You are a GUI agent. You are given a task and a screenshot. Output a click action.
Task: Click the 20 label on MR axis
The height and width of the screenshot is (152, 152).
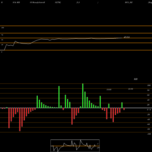(x=148, y=105)
